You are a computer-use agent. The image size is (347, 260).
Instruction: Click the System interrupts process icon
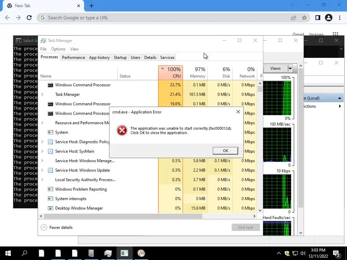pyautogui.click(x=50, y=199)
